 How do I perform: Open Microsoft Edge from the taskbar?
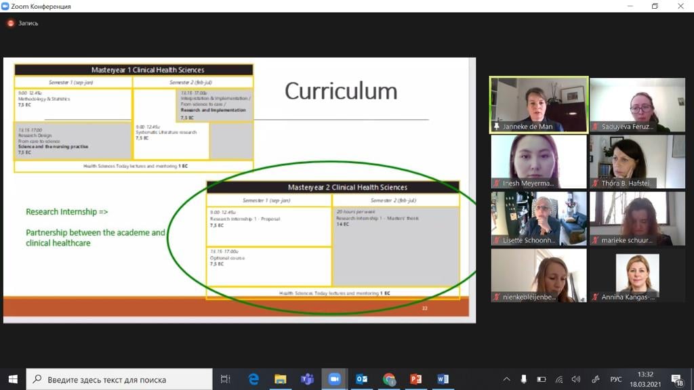[253, 379]
